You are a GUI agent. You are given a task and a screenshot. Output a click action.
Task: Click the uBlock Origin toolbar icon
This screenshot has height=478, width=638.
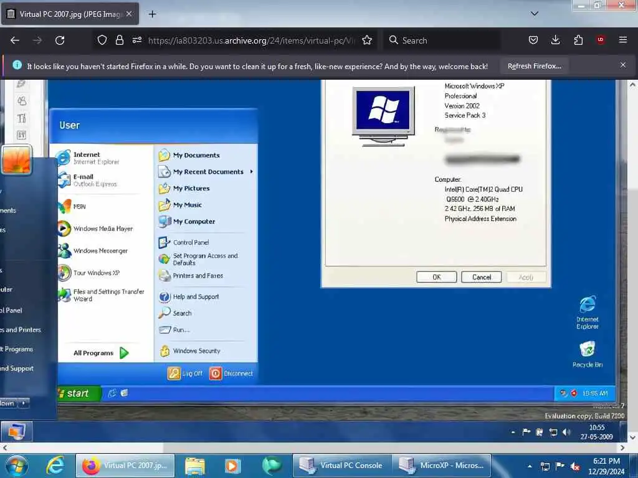pos(600,40)
